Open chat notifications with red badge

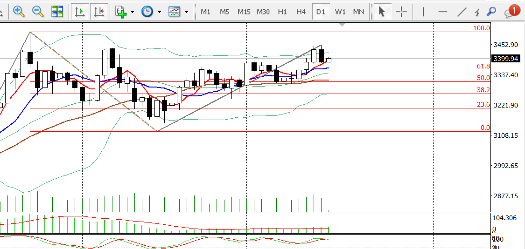coord(512,11)
